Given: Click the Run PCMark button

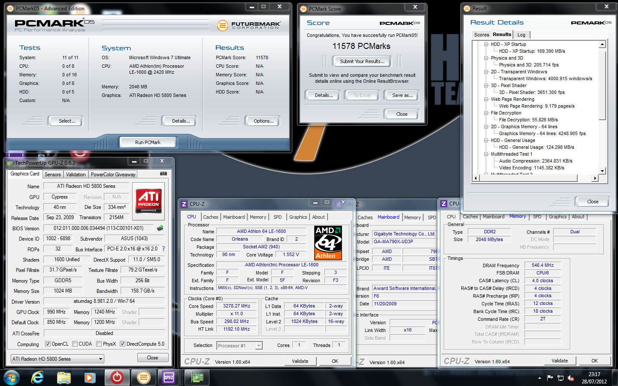Looking at the screenshot, I should (148, 142).
